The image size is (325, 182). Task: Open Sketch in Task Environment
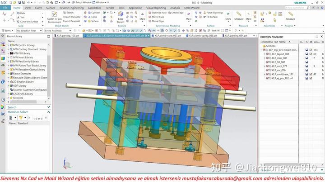[x=54, y=18]
